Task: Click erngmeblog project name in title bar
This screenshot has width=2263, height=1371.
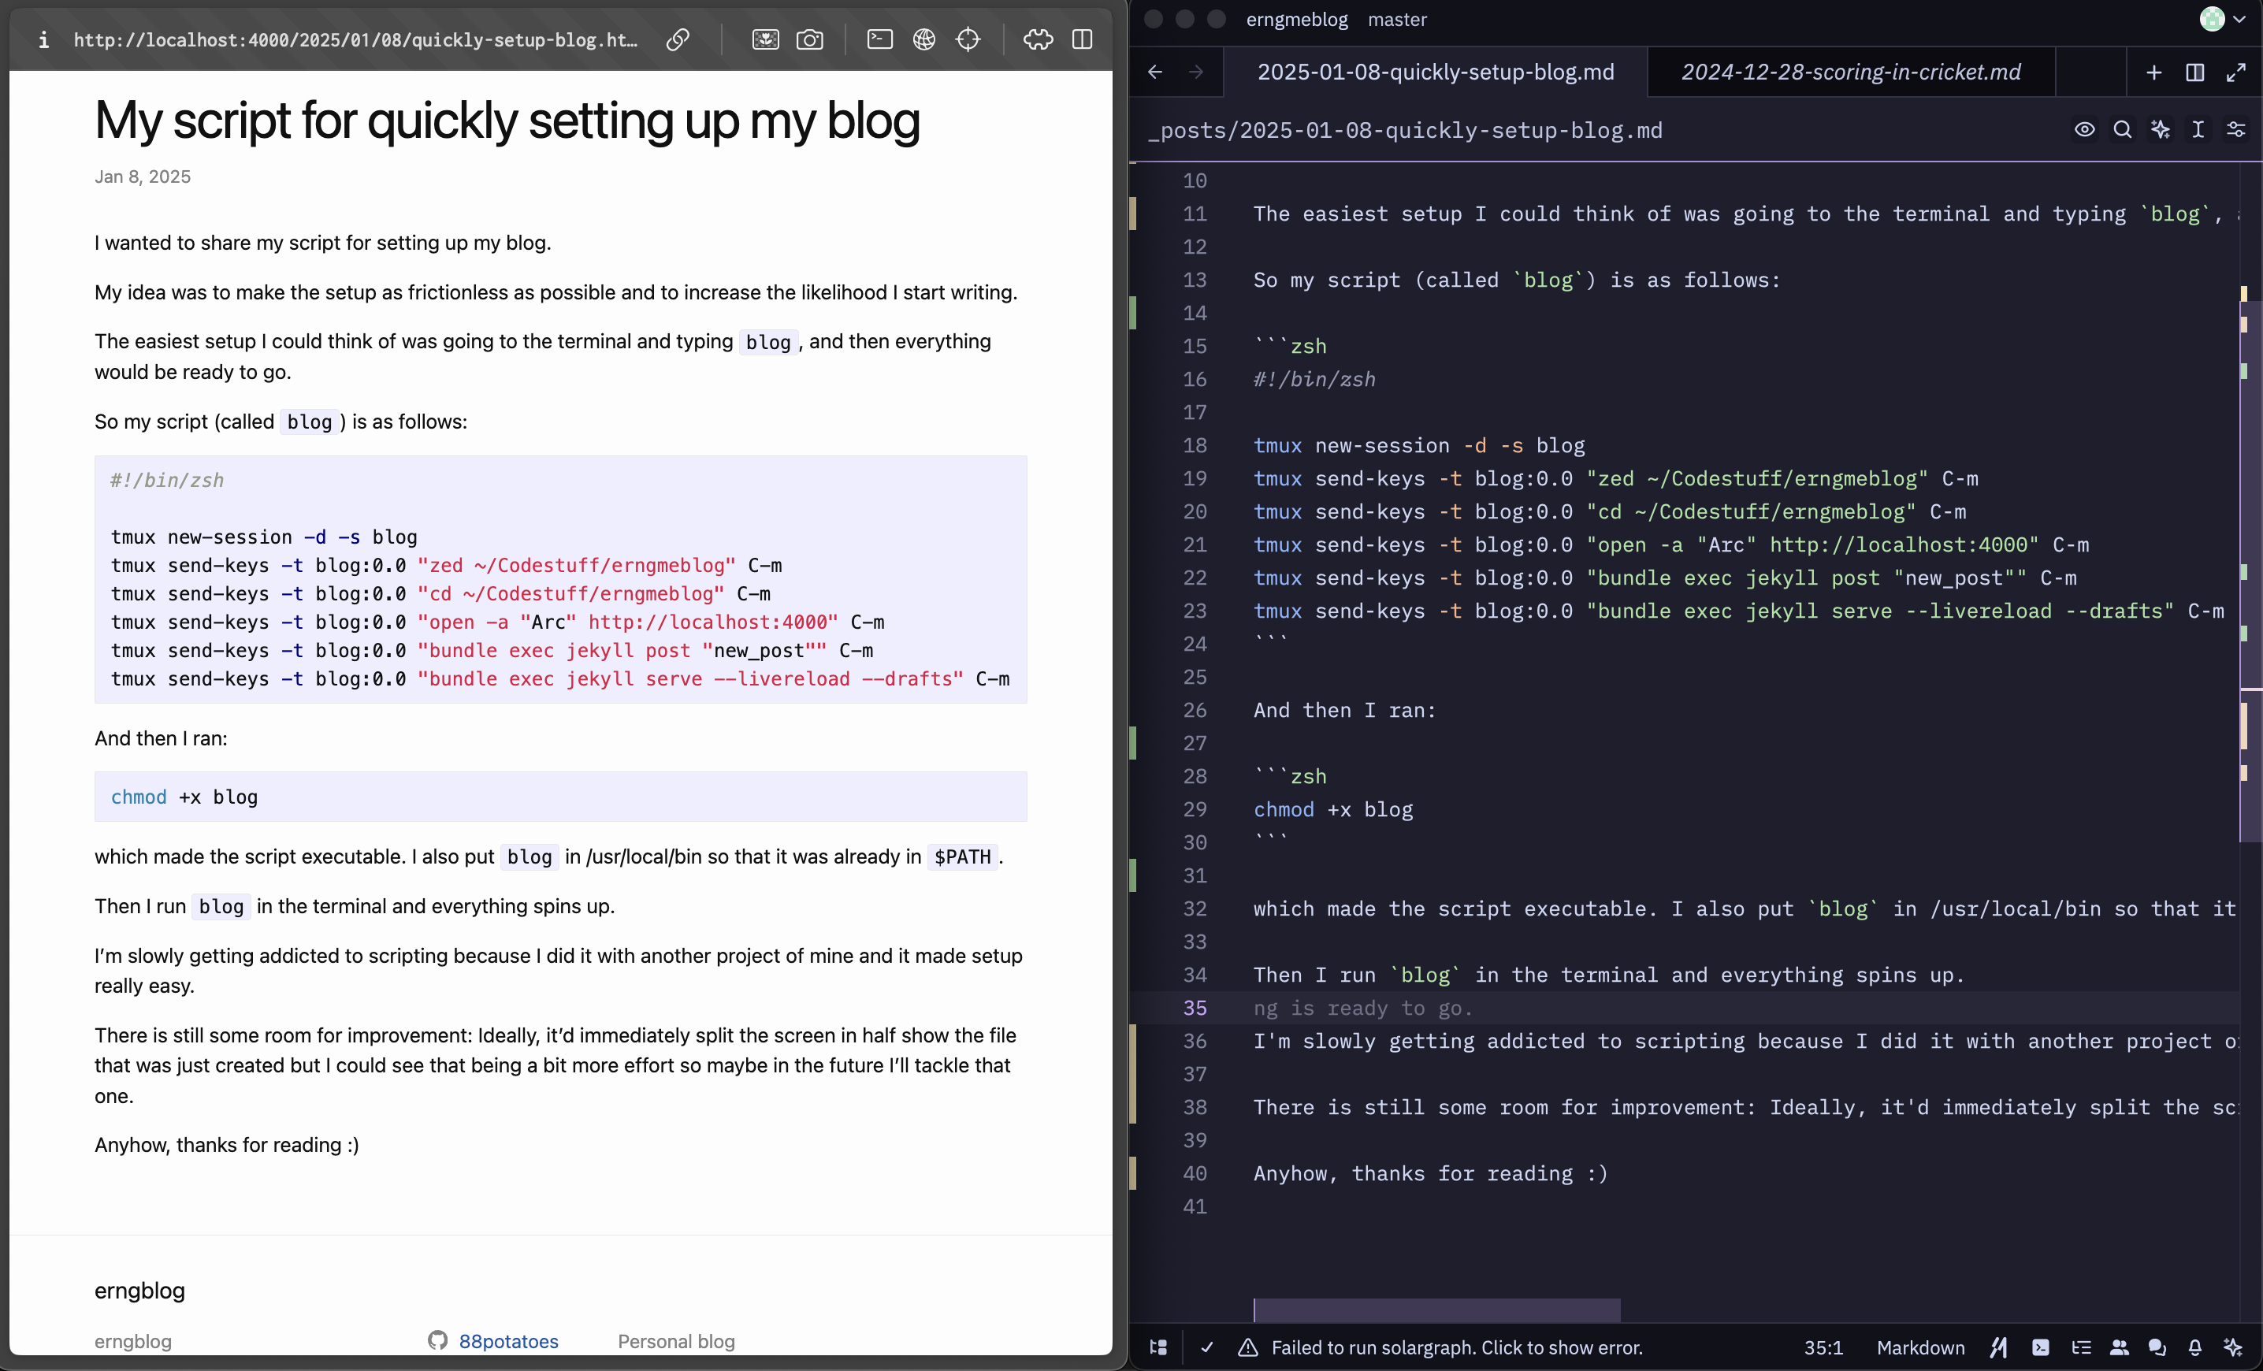Action: [1297, 19]
